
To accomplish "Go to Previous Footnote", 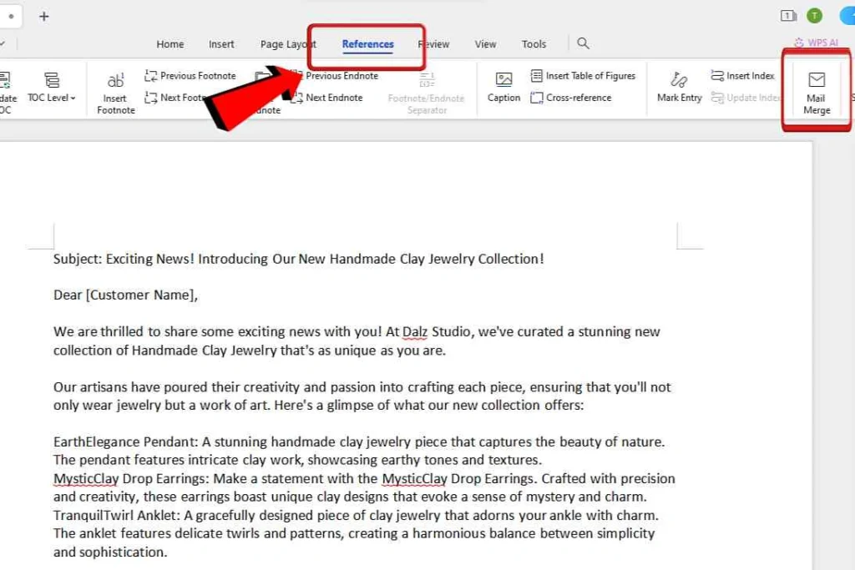I will click(x=190, y=76).
